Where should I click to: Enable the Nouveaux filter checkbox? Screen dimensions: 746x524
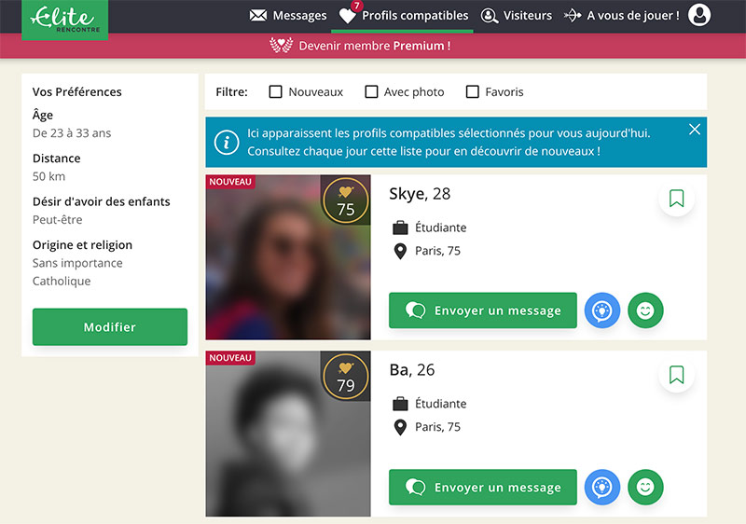275,91
